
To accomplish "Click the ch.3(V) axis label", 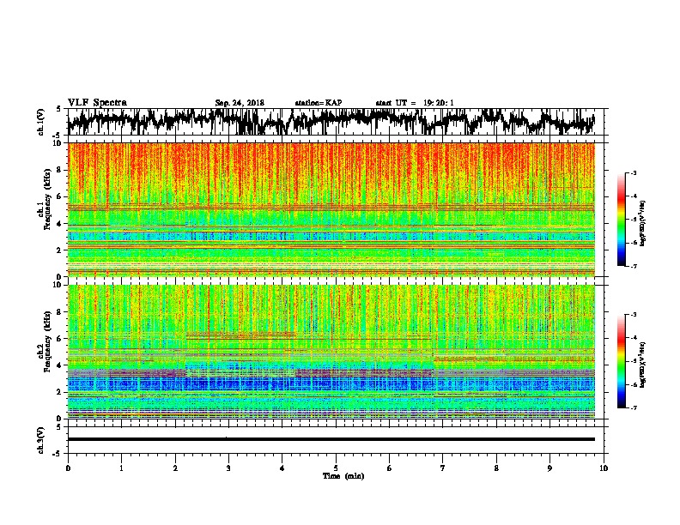I will (40, 440).
